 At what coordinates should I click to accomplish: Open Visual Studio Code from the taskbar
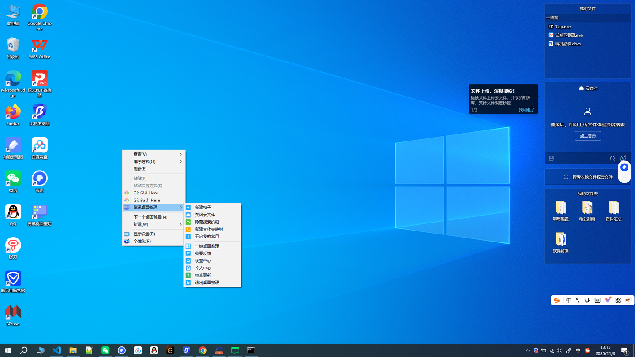57,350
